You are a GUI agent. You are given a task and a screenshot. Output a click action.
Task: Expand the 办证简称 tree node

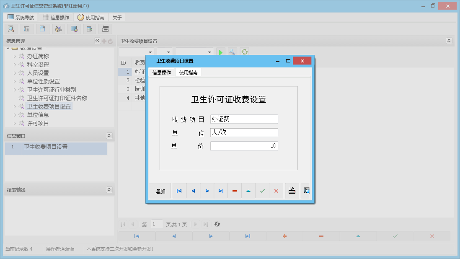[x=15, y=56]
